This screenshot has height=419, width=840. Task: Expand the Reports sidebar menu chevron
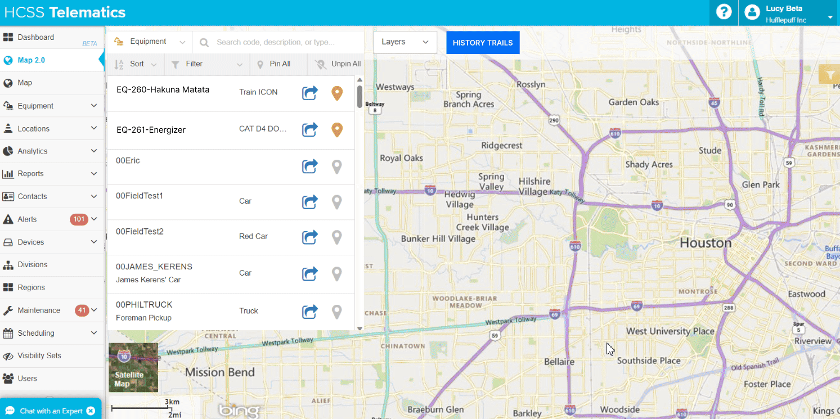point(94,173)
